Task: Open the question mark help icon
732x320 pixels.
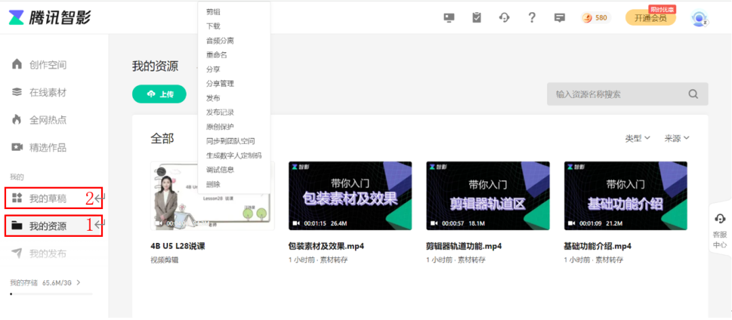Action: tap(532, 18)
